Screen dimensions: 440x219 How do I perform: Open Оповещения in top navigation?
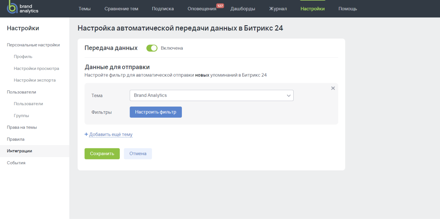pyautogui.click(x=202, y=9)
